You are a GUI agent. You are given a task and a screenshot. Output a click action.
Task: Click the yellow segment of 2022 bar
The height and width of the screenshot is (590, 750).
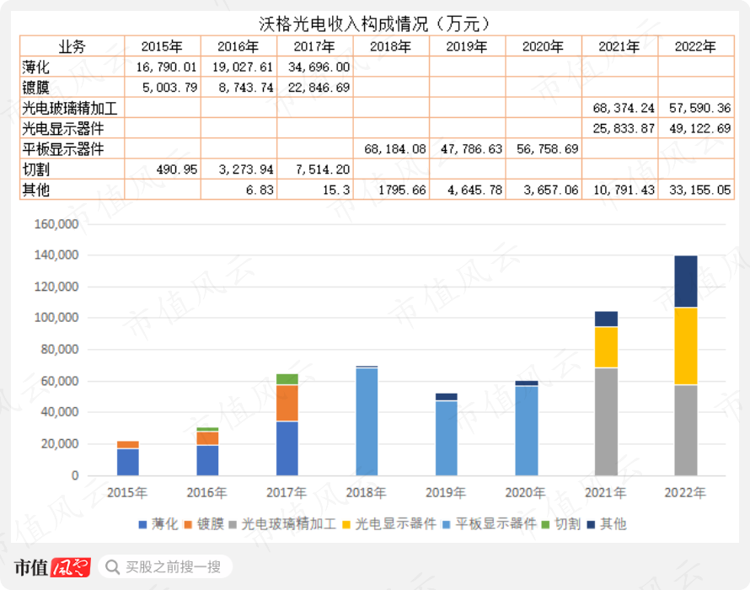pyautogui.click(x=686, y=346)
